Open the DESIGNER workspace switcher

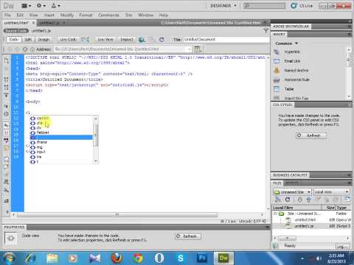223,6
